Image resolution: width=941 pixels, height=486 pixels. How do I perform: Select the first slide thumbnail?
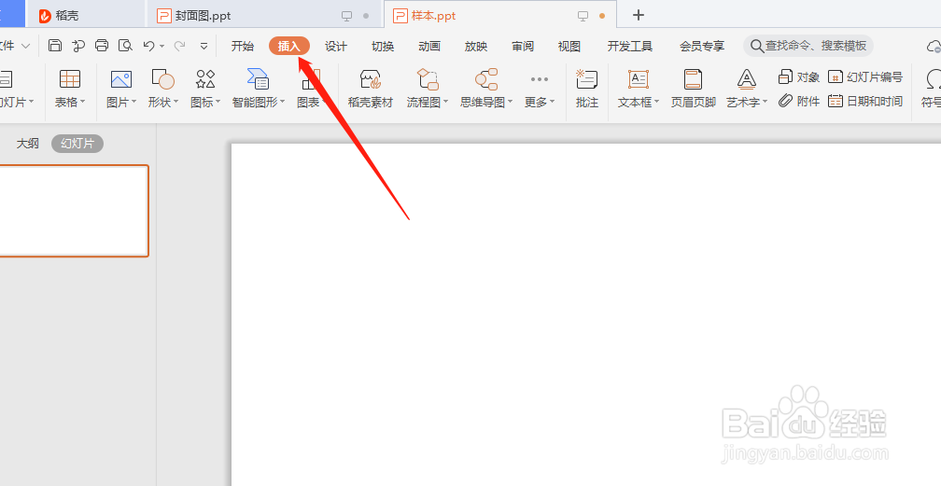coord(73,211)
